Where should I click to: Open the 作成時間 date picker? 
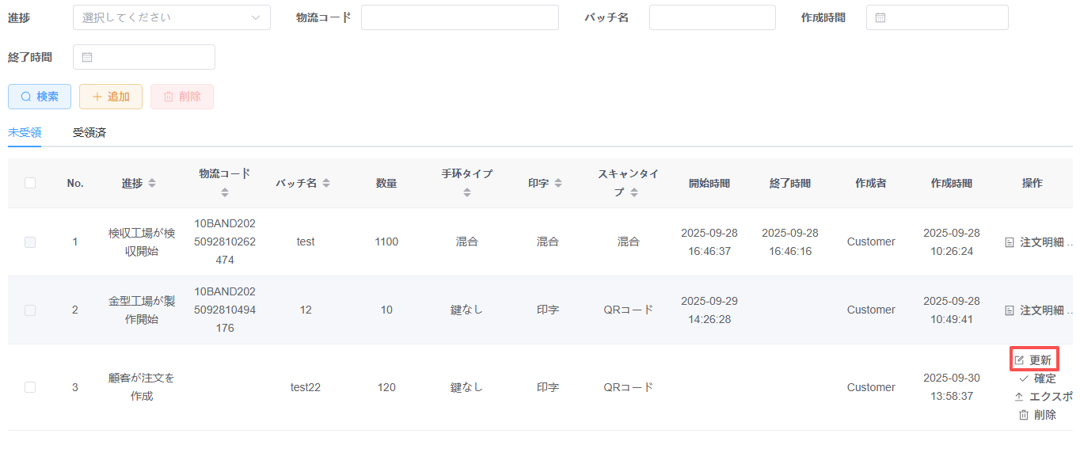pyautogui.click(x=937, y=17)
